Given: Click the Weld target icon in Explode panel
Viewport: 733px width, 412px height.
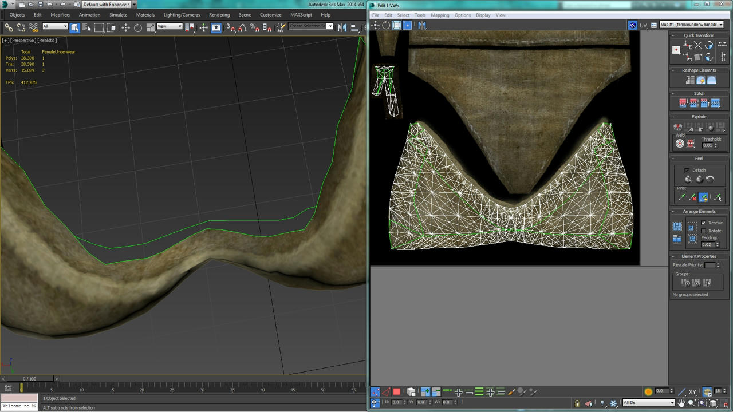Looking at the screenshot, I should tap(680, 144).
